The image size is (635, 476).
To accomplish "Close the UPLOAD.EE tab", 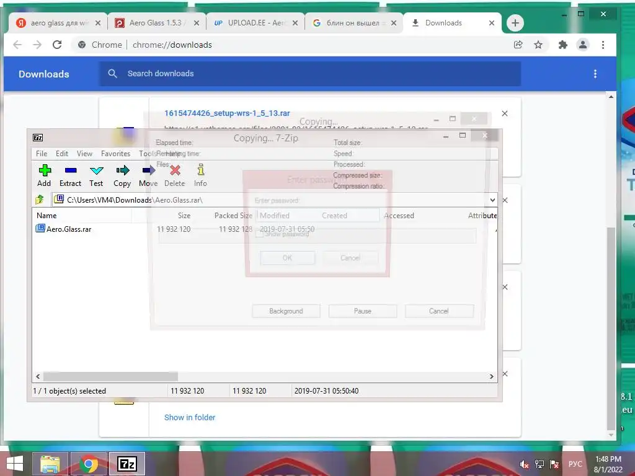I will coord(295,23).
